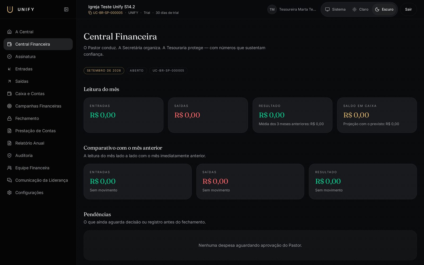Click the document icon beside Relatório Anual
424x265 pixels.
10,143
